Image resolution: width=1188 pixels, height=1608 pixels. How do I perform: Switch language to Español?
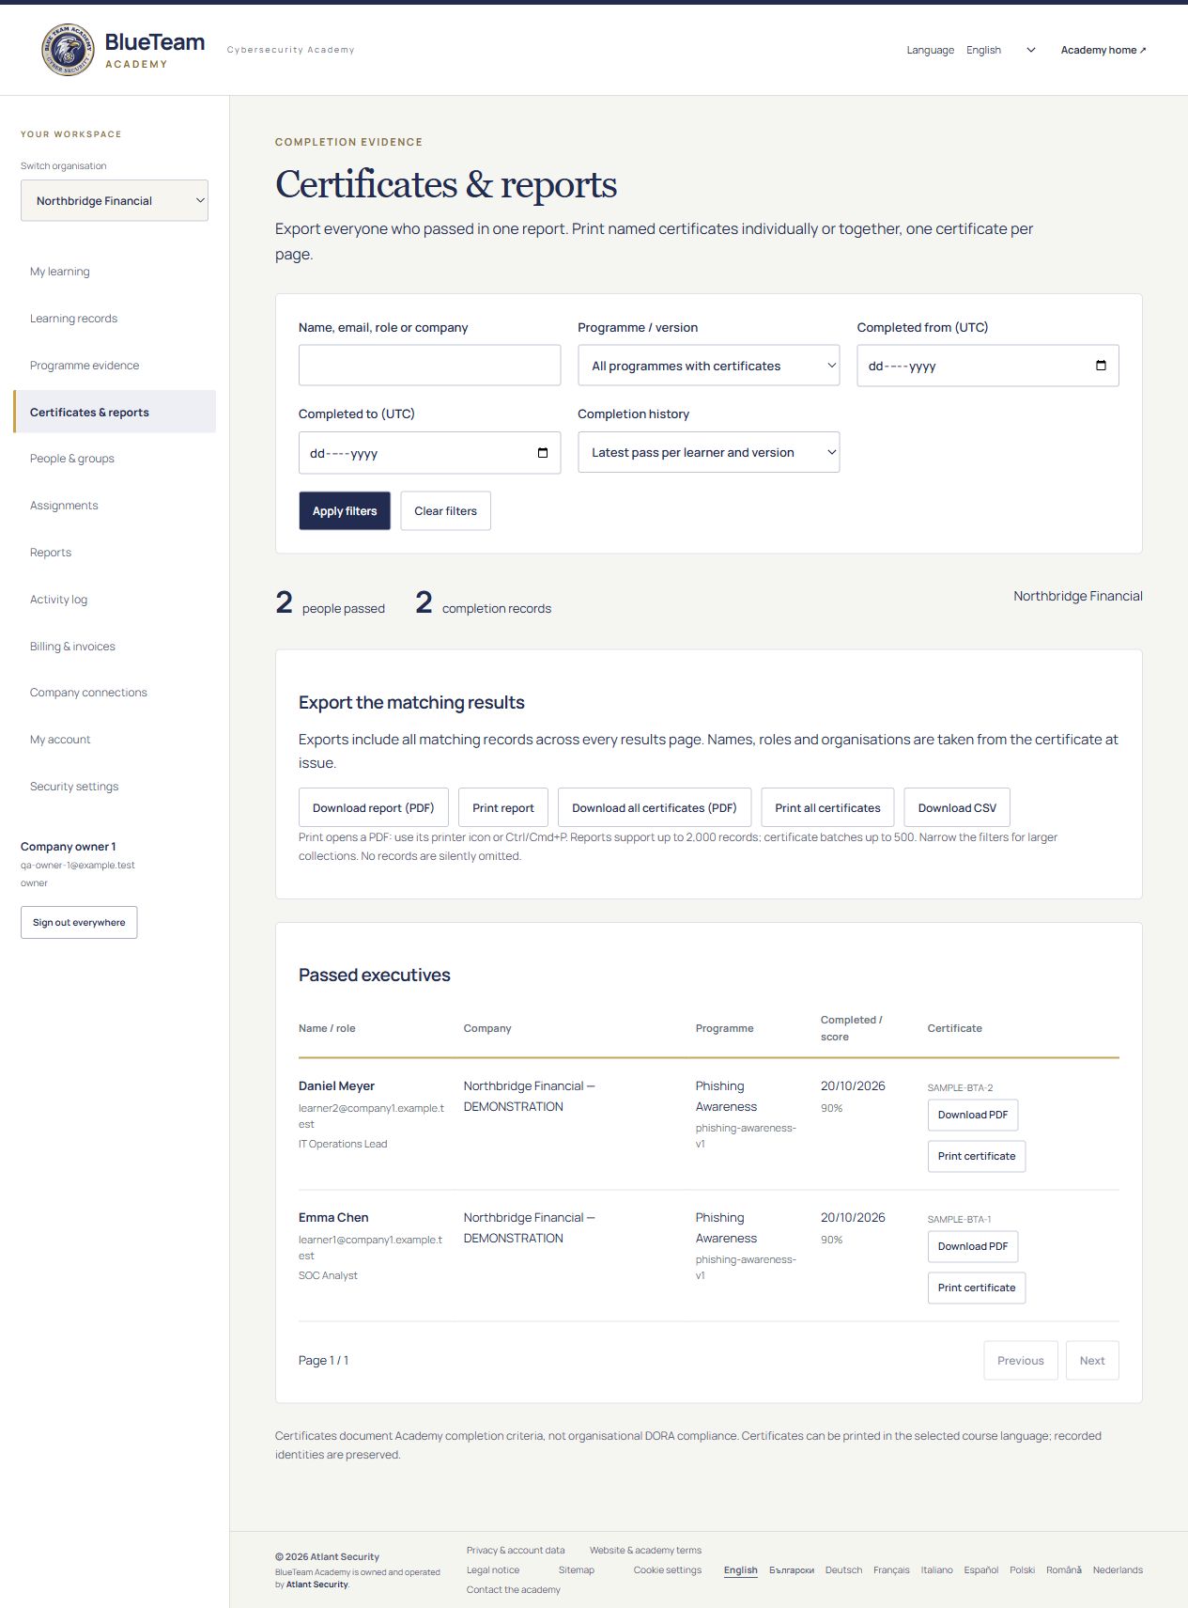(981, 1569)
